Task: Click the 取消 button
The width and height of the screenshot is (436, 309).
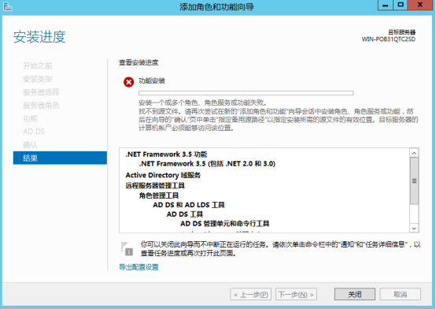Action: click(400, 294)
